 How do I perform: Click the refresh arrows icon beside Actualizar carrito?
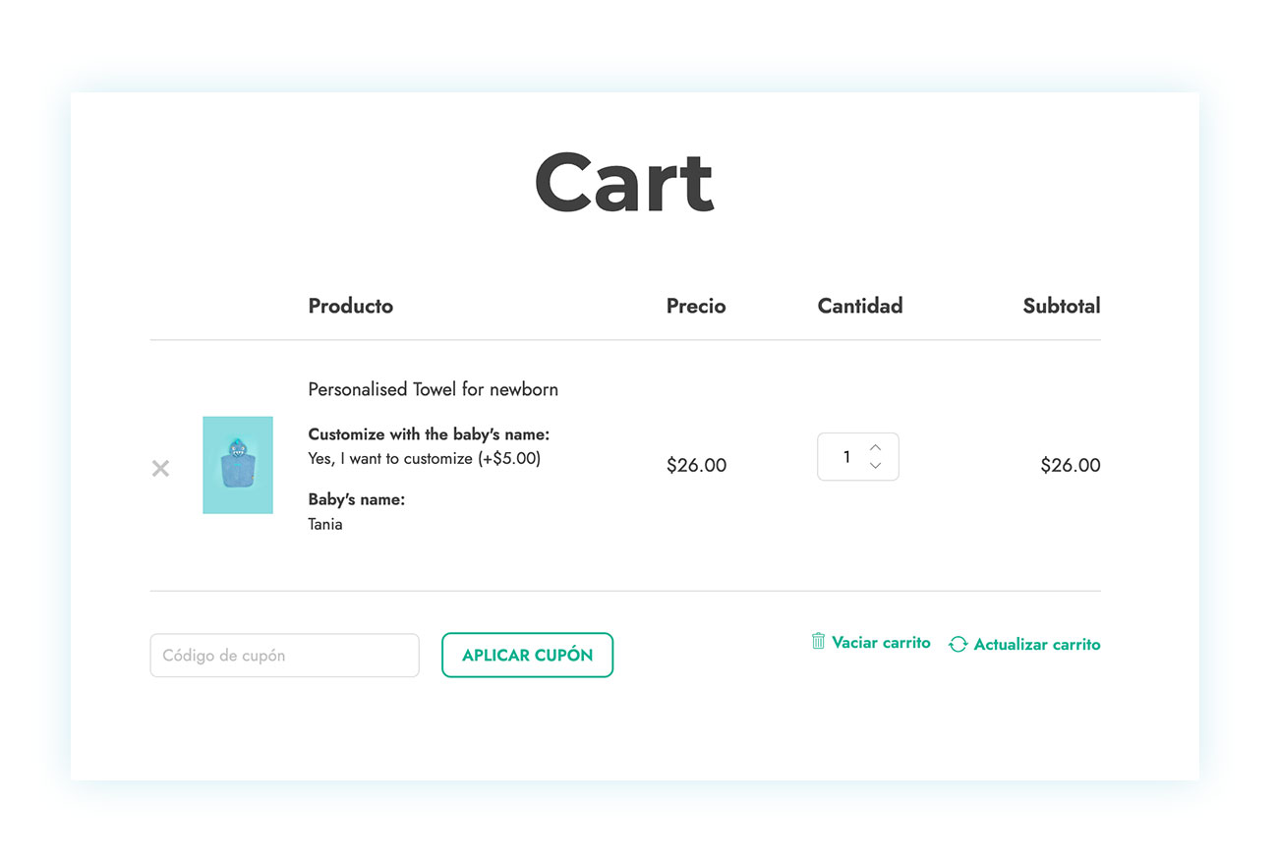click(958, 645)
